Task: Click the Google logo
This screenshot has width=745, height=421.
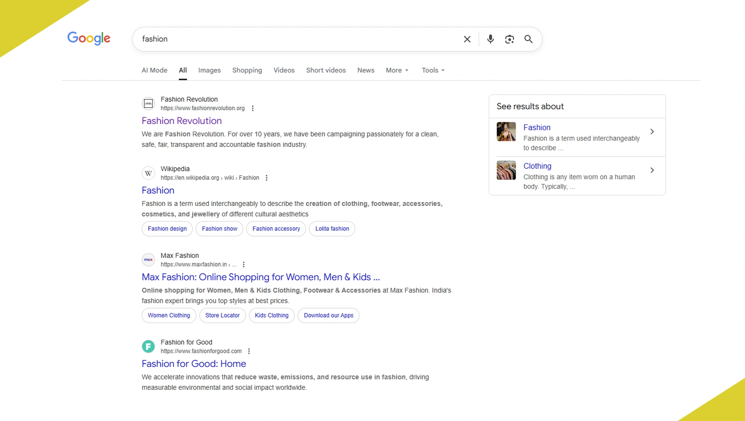Action: pos(89,39)
